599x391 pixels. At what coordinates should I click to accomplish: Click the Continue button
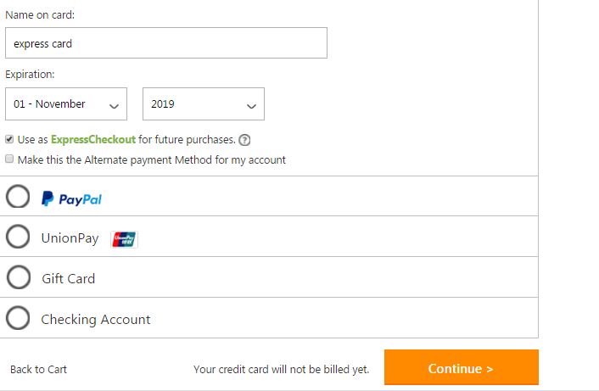(x=461, y=368)
